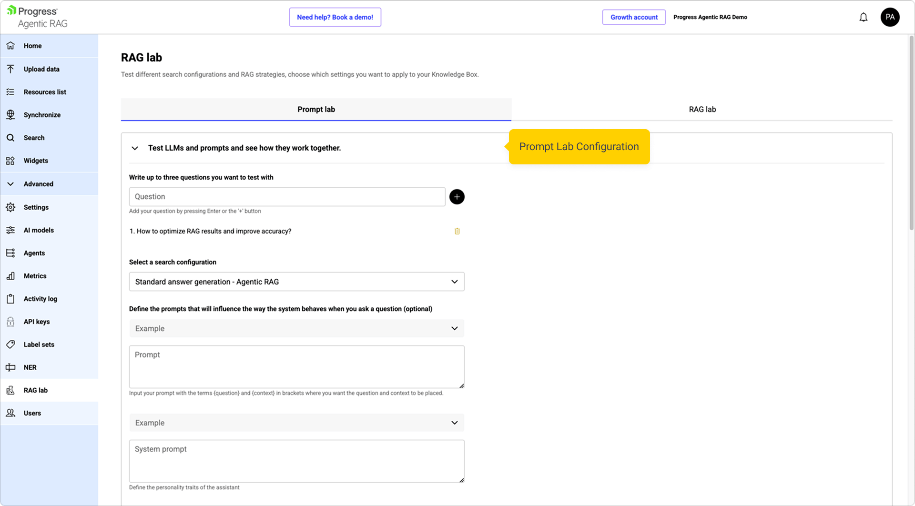Open the Synchronize globe icon in sidebar
Screen dimensions: 915x506
point(10,115)
